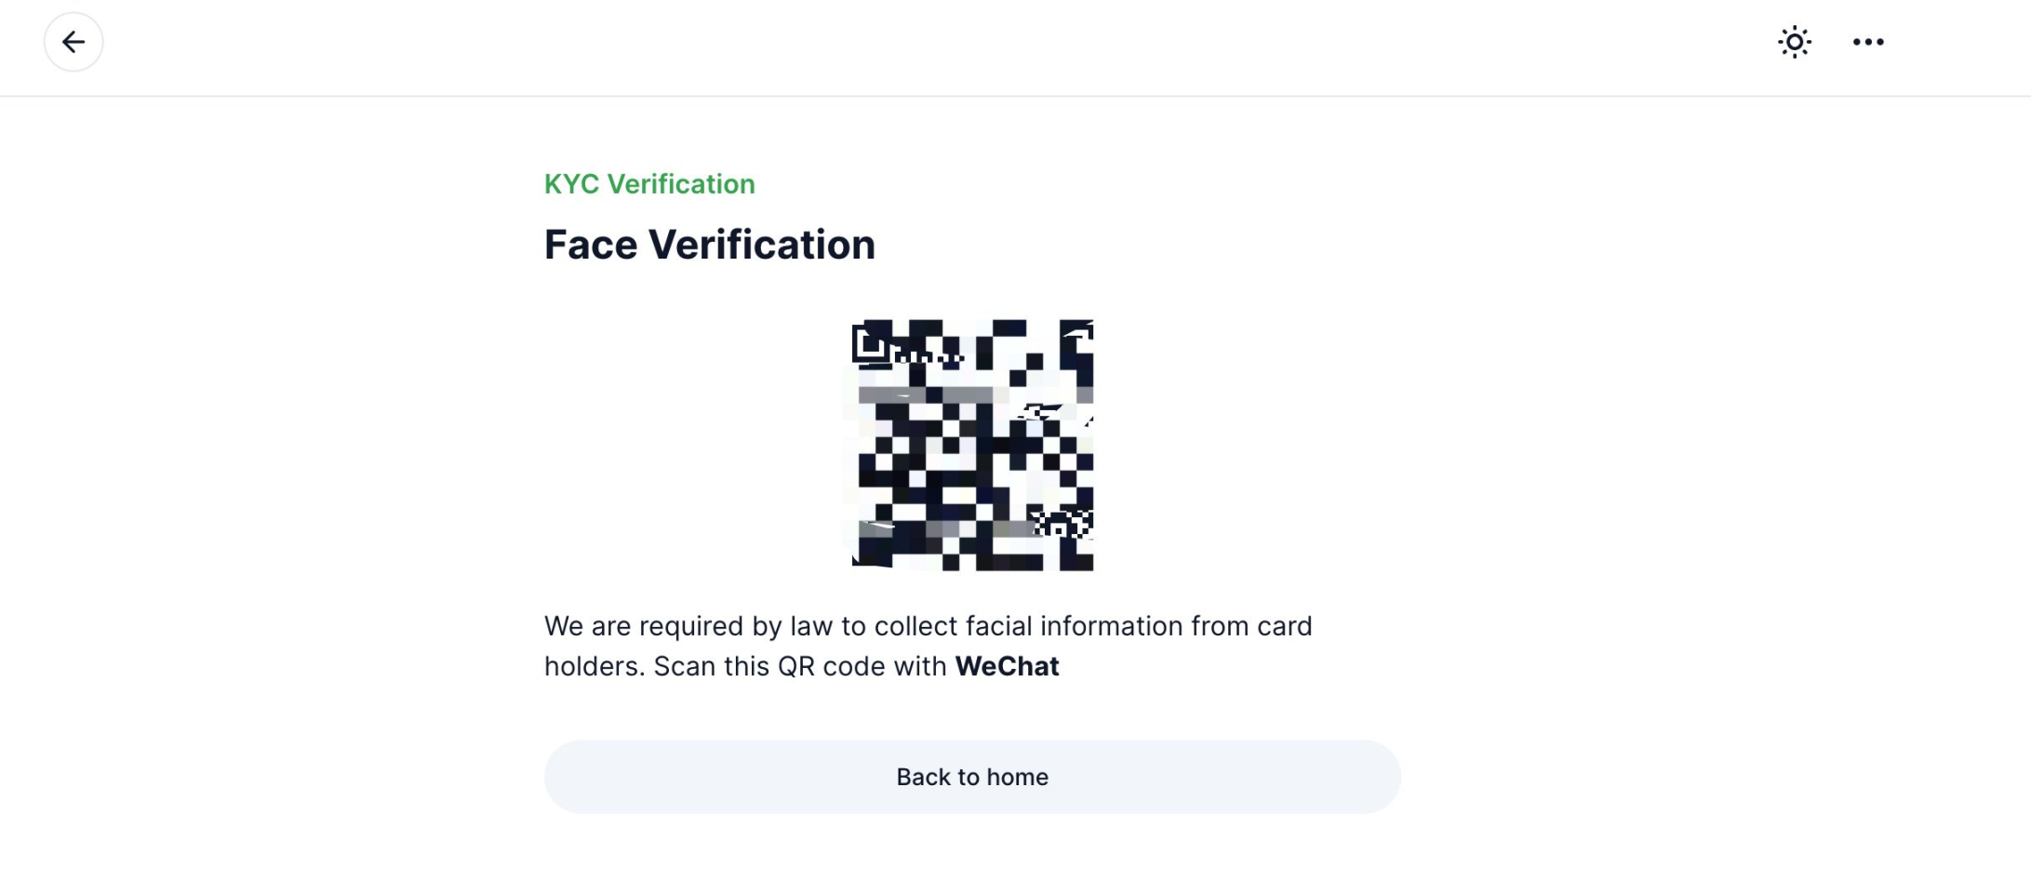The width and height of the screenshot is (2031, 894).
Task: Click the Face Verification QR code
Action: pyautogui.click(x=972, y=445)
